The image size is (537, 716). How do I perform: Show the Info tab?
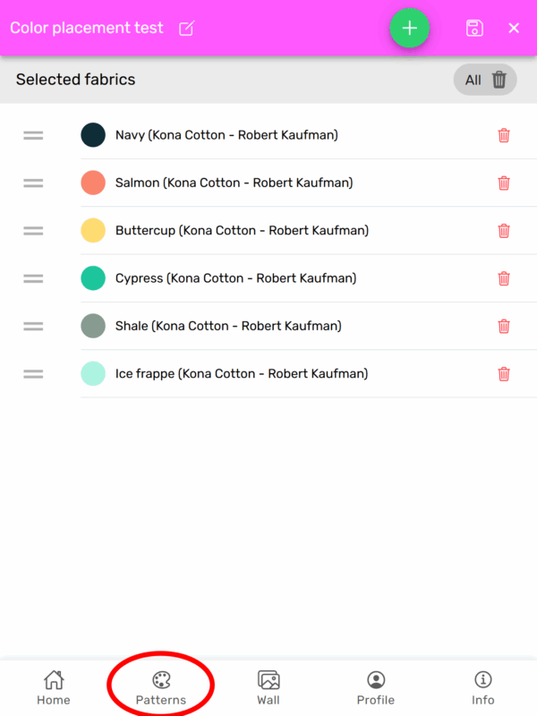483,687
